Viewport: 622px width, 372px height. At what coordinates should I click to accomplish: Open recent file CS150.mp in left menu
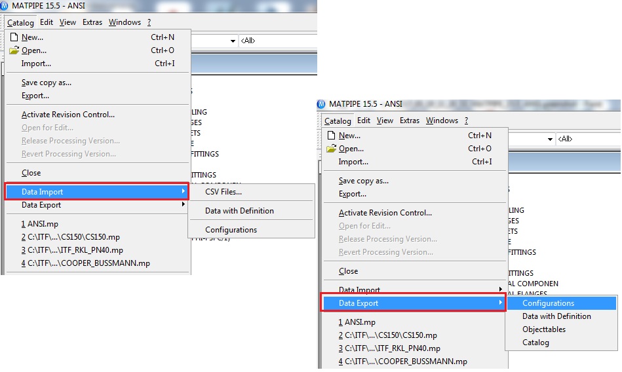pyautogui.click(x=98, y=237)
